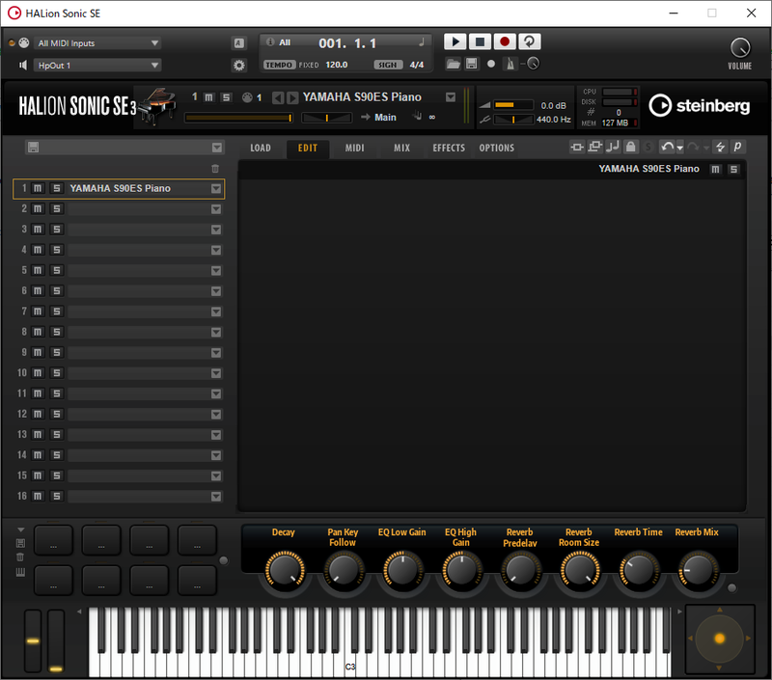Click the multi-program save floppy icon
Image resolution: width=772 pixels, height=680 pixels.
point(33,148)
